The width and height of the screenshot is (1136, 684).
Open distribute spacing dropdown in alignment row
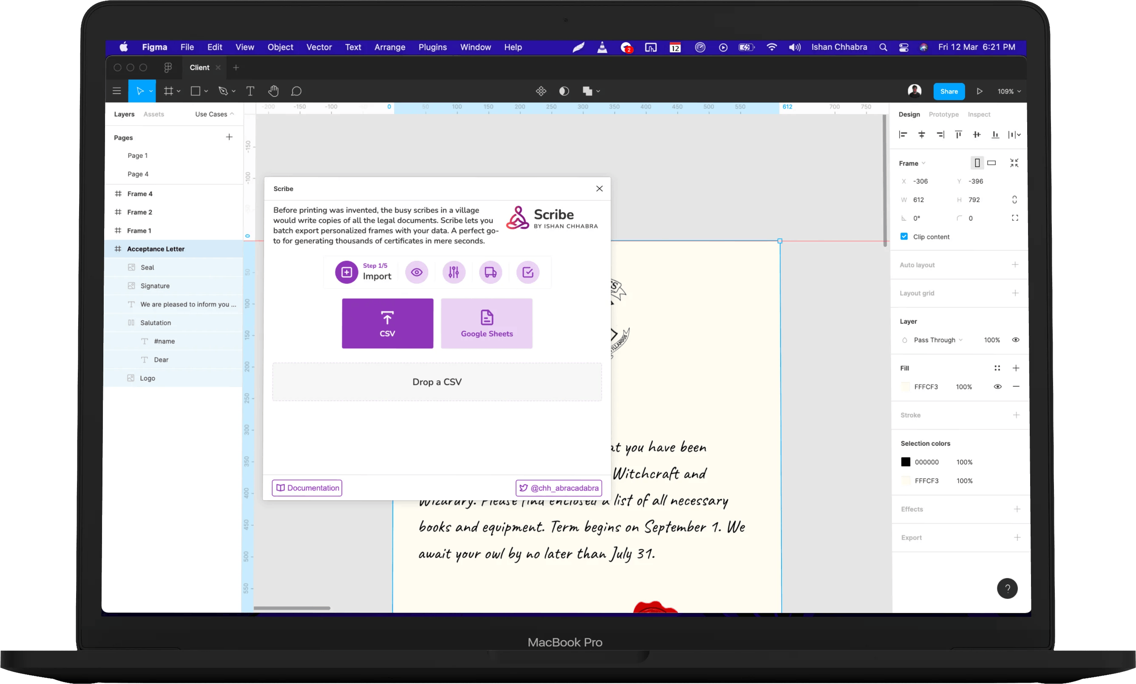click(1014, 134)
